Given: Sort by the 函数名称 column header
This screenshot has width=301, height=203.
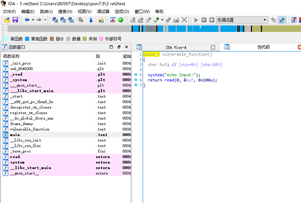Looking at the screenshot, I should [x=48, y=56].
